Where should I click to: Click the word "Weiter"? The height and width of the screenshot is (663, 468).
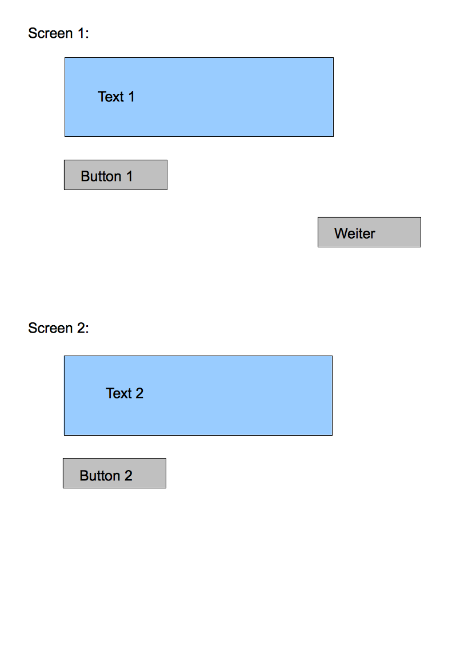(355, 234)
